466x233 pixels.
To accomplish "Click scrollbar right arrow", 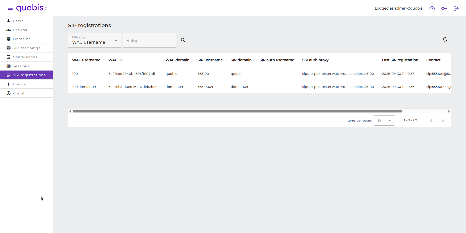I will tap(449, 111).
